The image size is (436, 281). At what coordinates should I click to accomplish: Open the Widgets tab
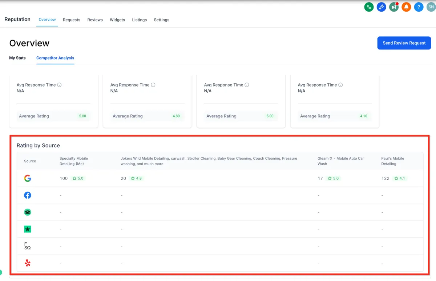pos(117,20)
